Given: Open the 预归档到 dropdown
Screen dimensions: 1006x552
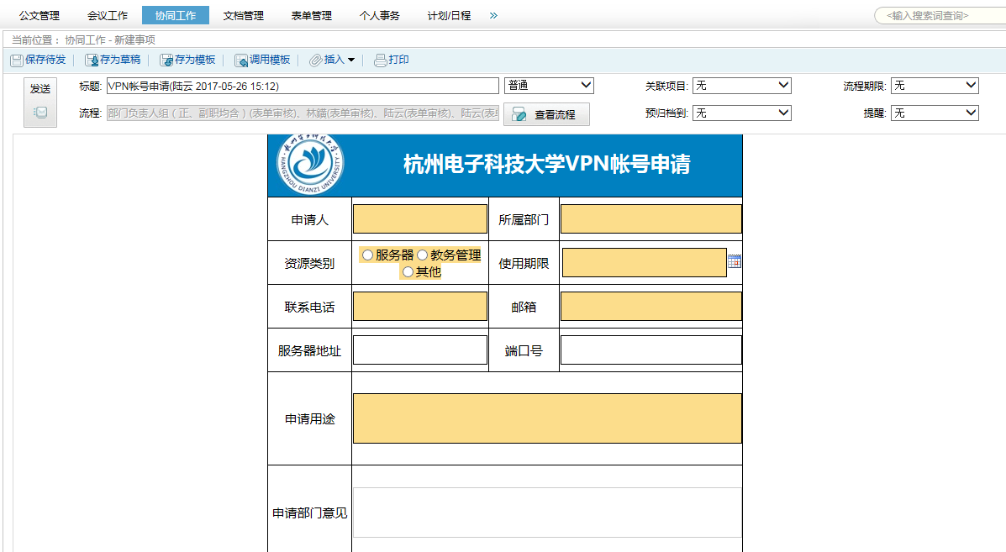Looking at the screenshot, I should (x=741, y=113).
